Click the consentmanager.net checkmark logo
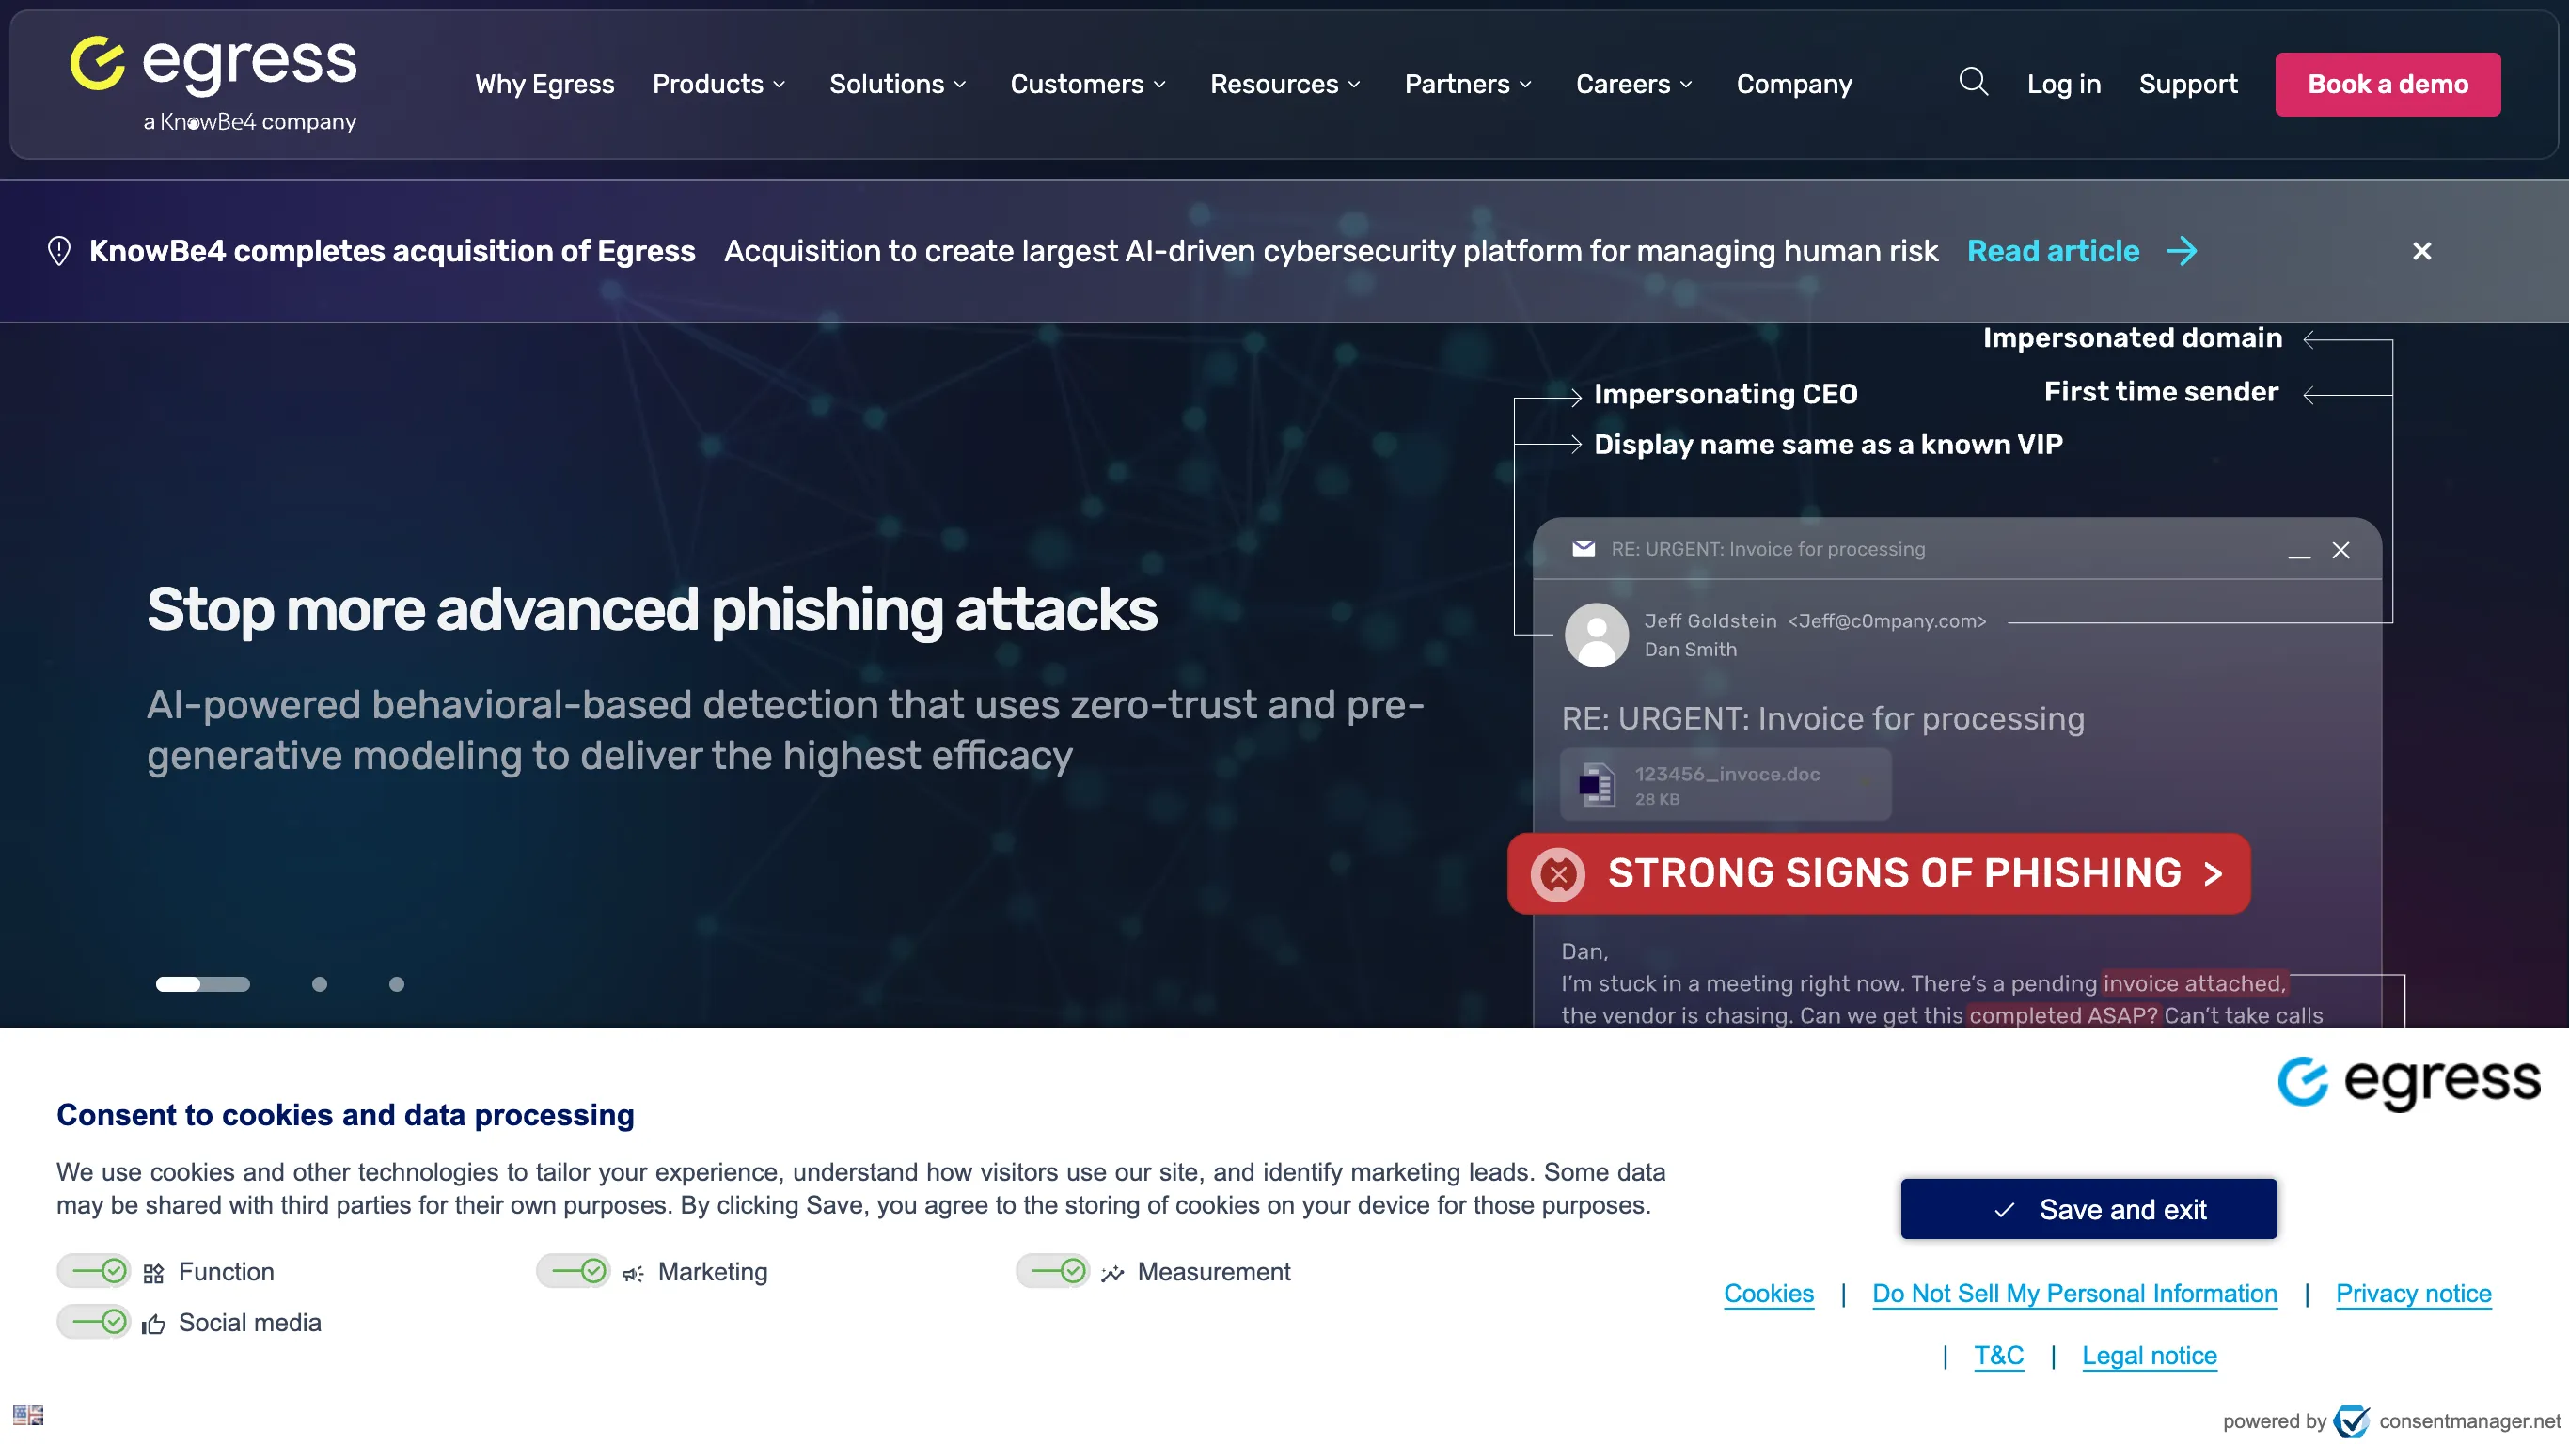Screen dimensions: 2569x1444 pos(2352,1420)
